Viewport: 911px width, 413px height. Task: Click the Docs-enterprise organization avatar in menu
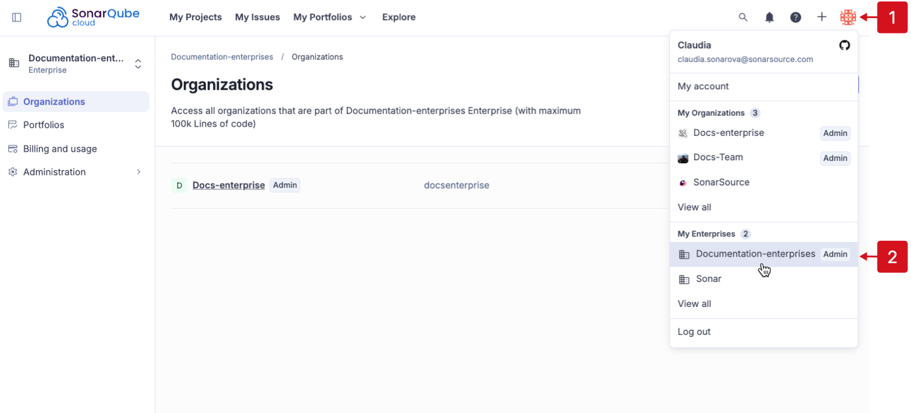click(x=683, y=133)
